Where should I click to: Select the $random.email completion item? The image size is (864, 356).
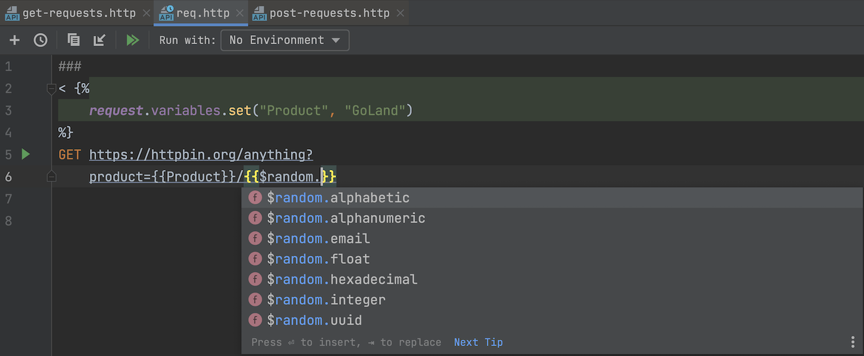pyautogui.click(x=319, y=238)
